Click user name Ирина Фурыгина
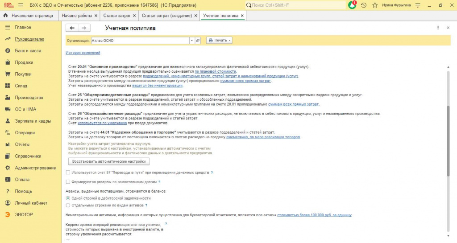Image resolution: width=457 pixels, height=243 pixels. [x=396, y=5]
